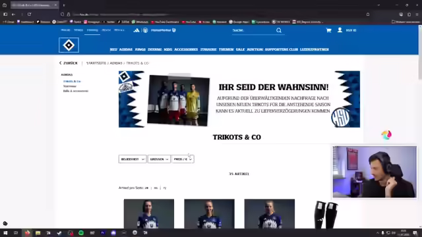Viewport: 422px width, 237px height.
Task: Click the HanseMerkur sponsor logo
Action: point(164,30)
